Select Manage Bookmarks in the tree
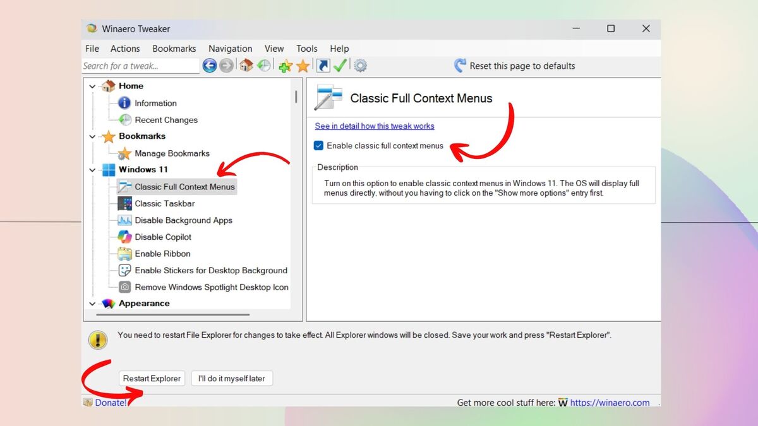The width and height of the screenshot is (758, 426). [172, 153]
